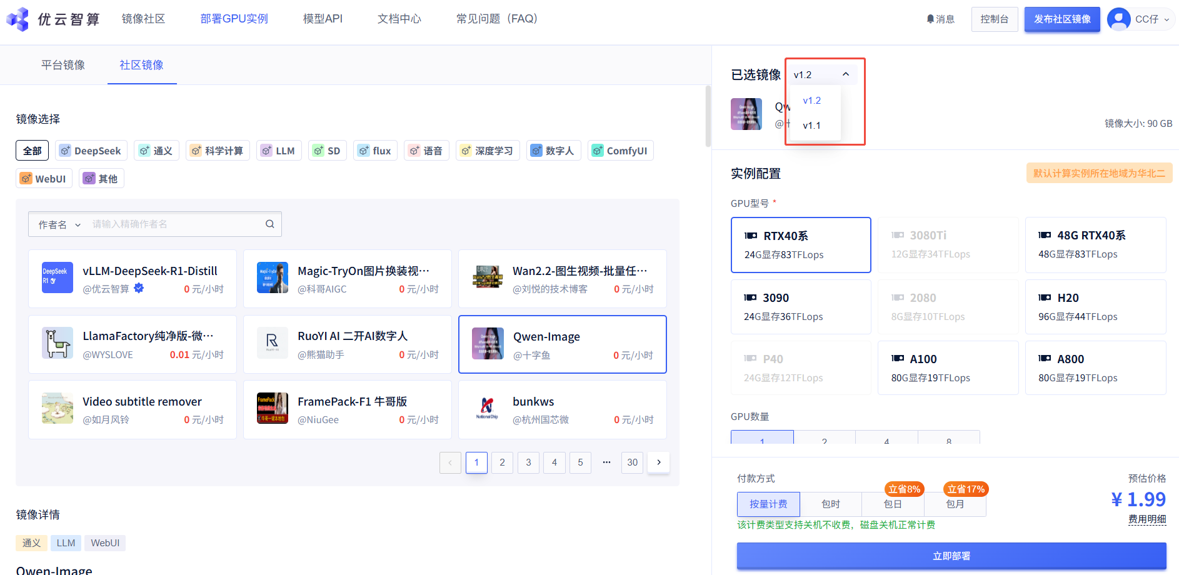
Task: Select the 全部 filter tag
Action: click(33, 151)
